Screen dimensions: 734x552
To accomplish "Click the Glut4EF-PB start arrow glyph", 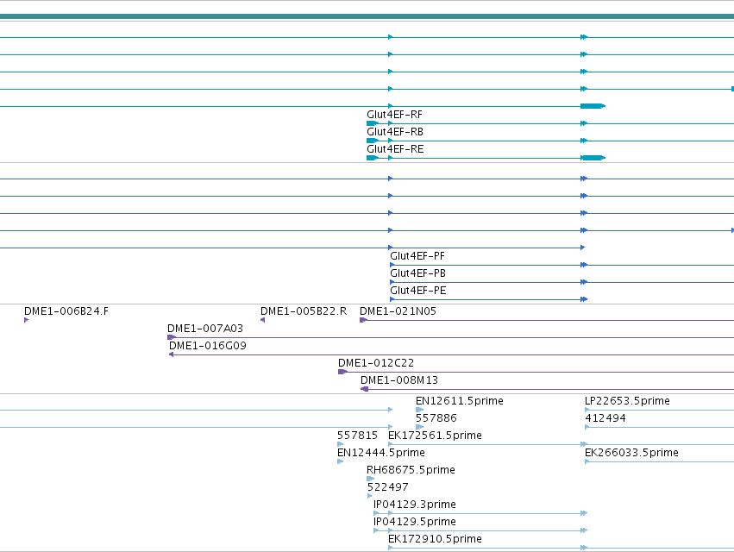I will click(392, 282).
